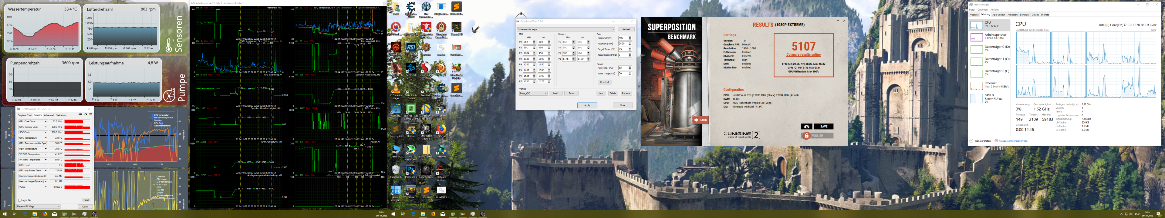Image resolution: width=1165 pixels, height=218 pixels.
Task: Open the Prozesse tab in Task-Manager
Action: 974,15
